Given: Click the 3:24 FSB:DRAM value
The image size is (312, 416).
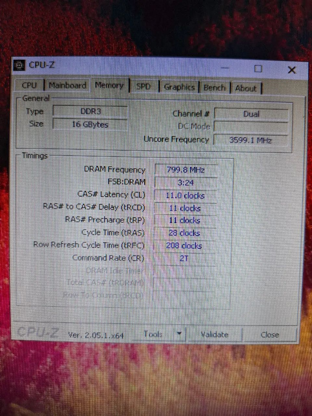Looking at the screenshot, I should tap(186, 183).
